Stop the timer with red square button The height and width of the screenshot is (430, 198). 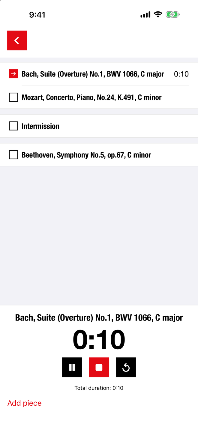coord(99,367)
